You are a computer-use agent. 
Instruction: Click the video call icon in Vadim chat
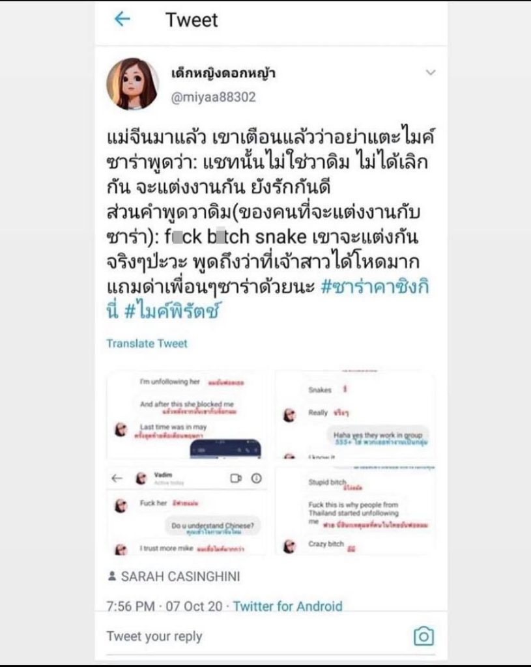236,479
